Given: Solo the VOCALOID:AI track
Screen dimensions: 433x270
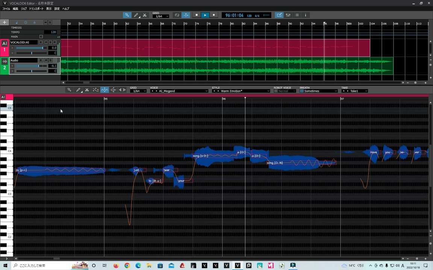Looking at the screenshot, I should tap(50, 42).
